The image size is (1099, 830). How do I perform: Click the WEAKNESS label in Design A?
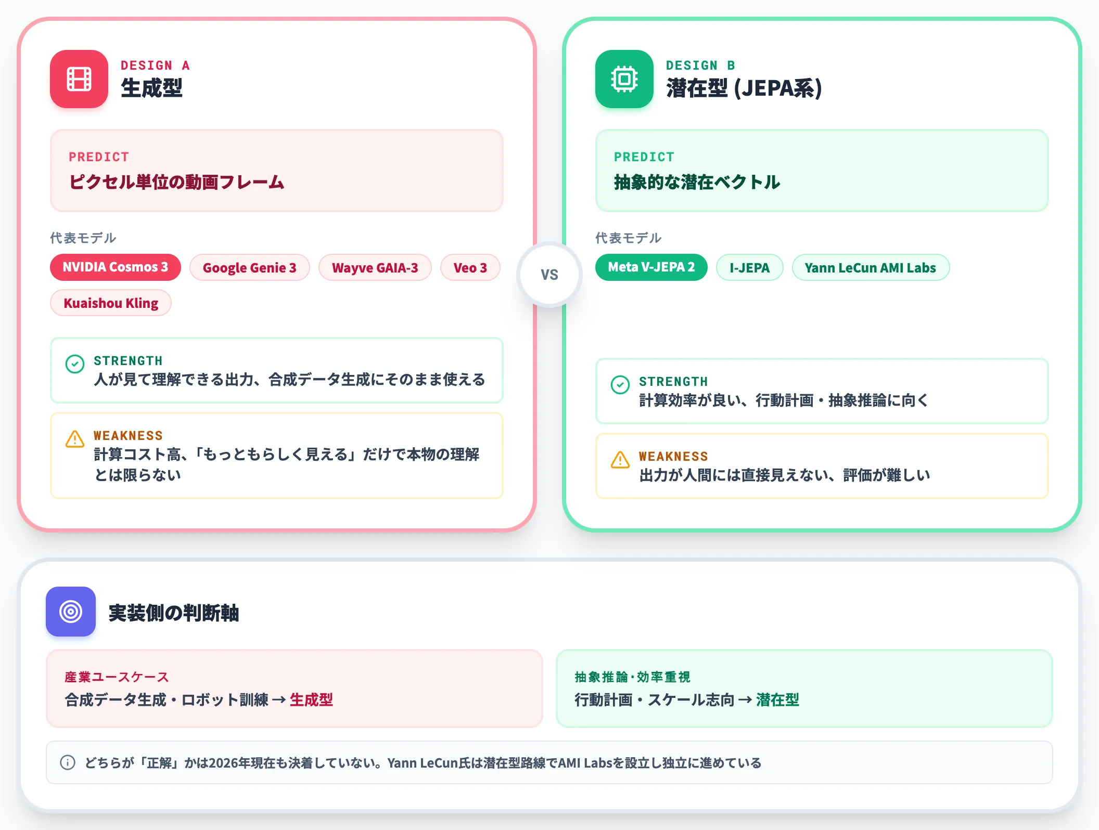point(128,436)
